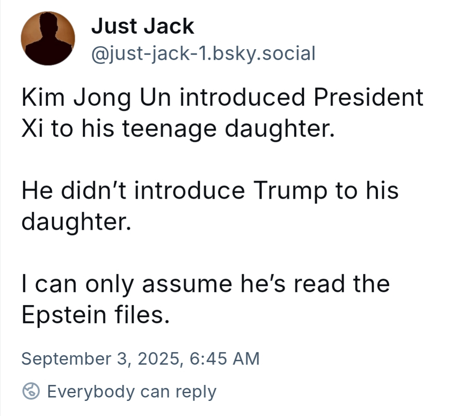Click the word Trump in the post
466x416 pixels.
290,191
